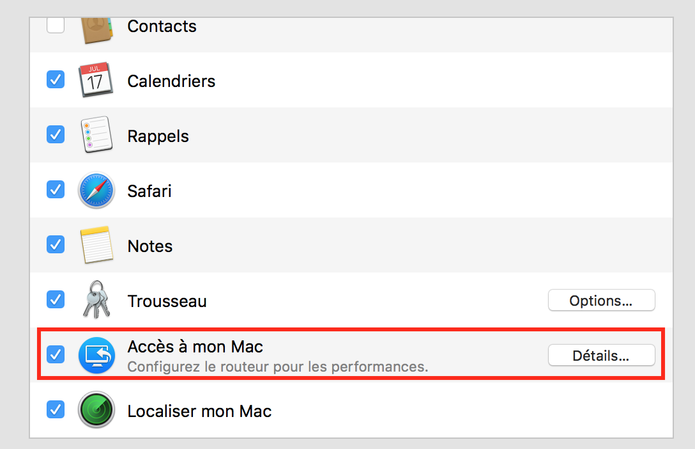Click the Rappels reminders list icon

coord(96,136)
